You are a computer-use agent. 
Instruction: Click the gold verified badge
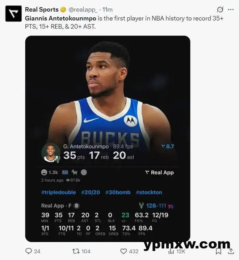pos(63,10)
